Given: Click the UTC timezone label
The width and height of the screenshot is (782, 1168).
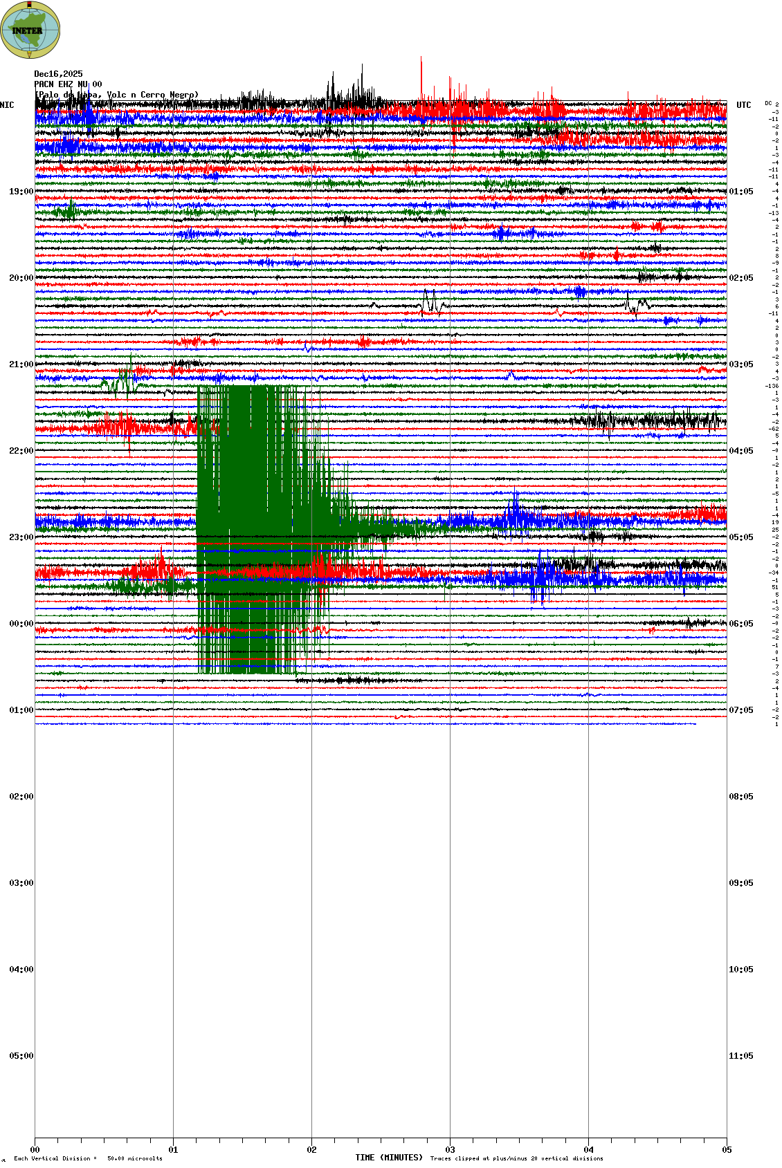Looking at the screenshot, I should point(743,105).
